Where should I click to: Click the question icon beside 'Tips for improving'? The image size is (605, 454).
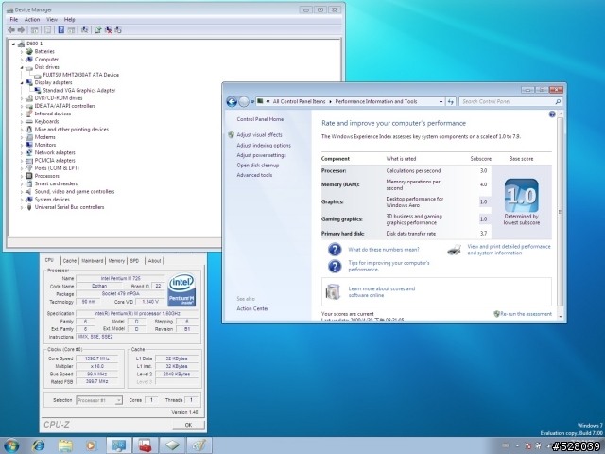pyautogui.click(x=335, y=266)
